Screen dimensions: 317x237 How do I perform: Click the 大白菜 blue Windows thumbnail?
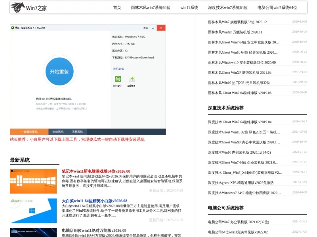(x=33, y=211)
